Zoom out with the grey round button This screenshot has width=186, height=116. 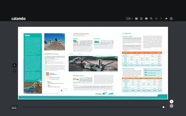tap(171, 106)
